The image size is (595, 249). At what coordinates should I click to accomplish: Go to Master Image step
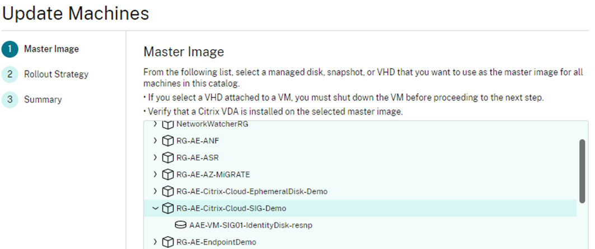[51, 49]
